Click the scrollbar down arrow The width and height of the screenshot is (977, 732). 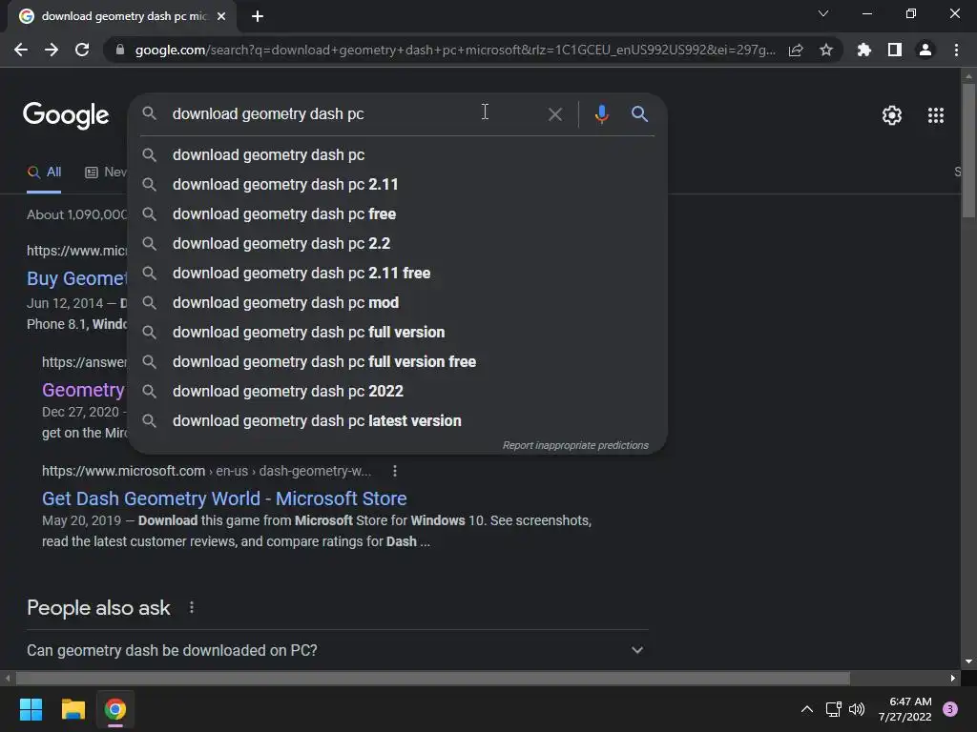[x=968, y=661]
